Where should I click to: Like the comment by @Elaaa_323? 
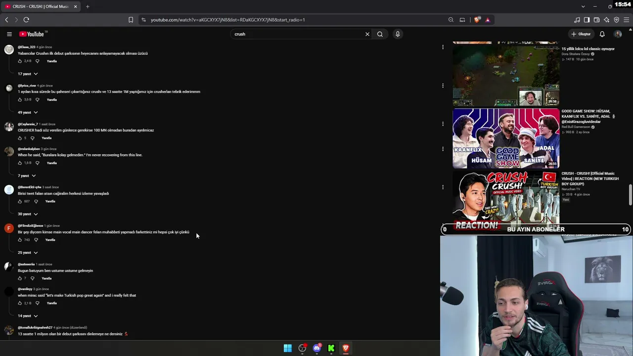[x=20, y=61]
